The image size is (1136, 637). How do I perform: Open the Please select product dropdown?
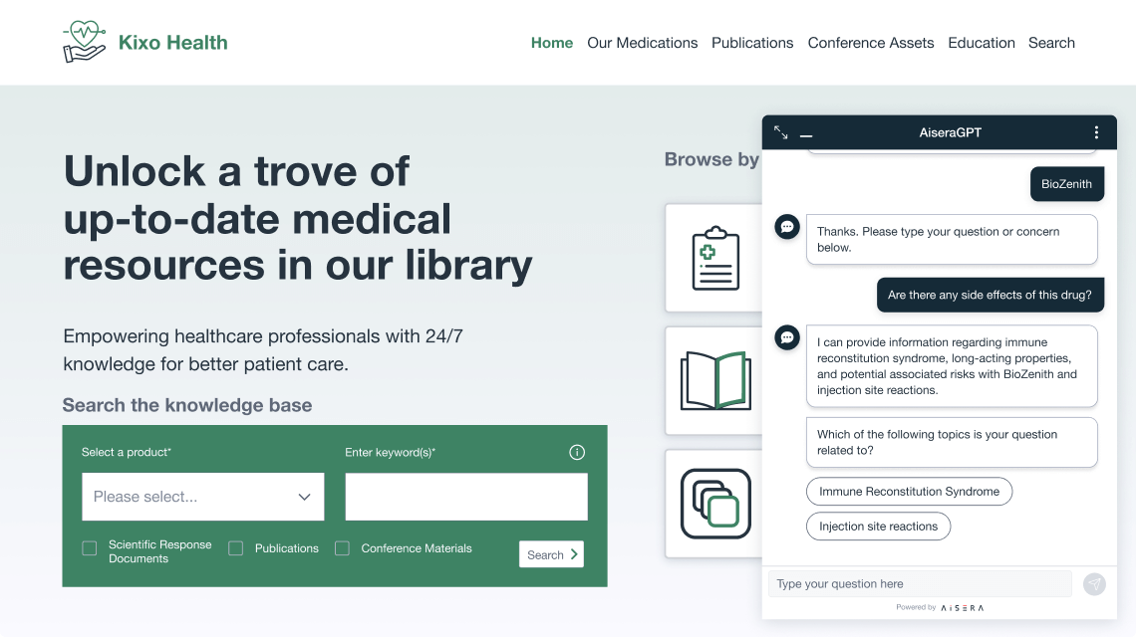click(203, 497)
